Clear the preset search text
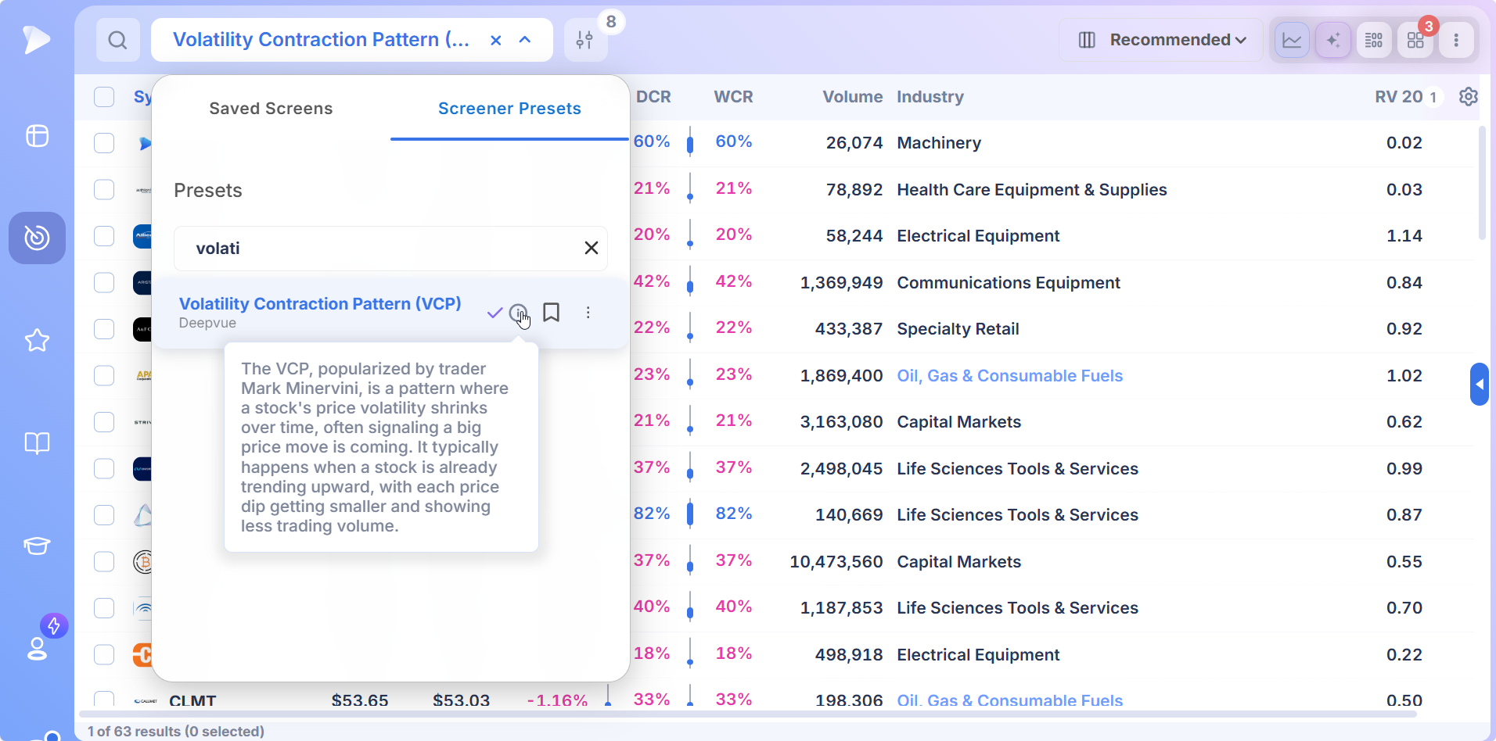This screenshot has width=1496, height=741. tap(592, 248)
